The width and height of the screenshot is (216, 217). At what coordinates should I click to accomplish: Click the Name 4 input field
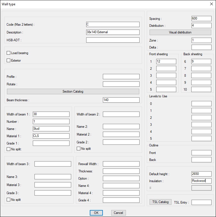tap(121, 185)
